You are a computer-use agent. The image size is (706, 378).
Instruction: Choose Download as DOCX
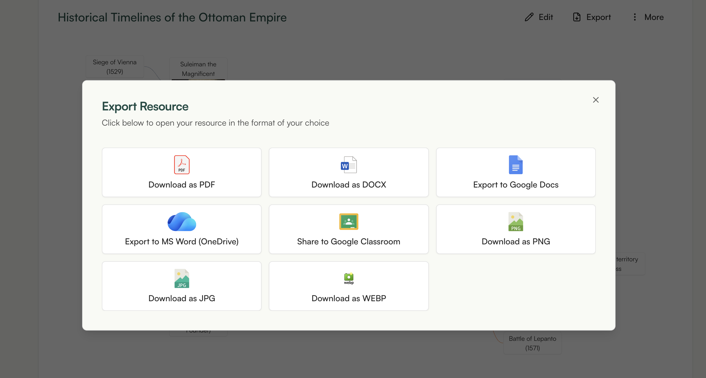349,172
